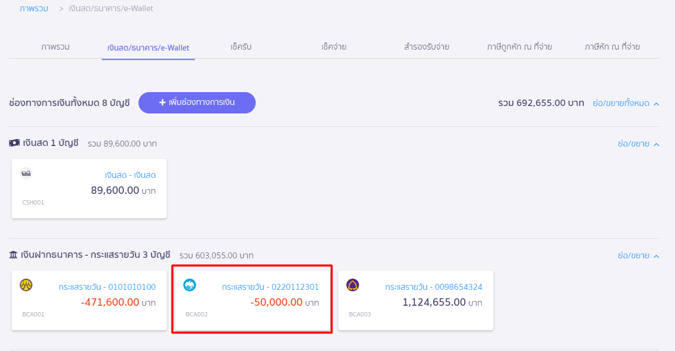Screen dimensions: 675x351
Task: Click the purple SCB bank logo on BCA003
Action: click(x=353, y=285)
